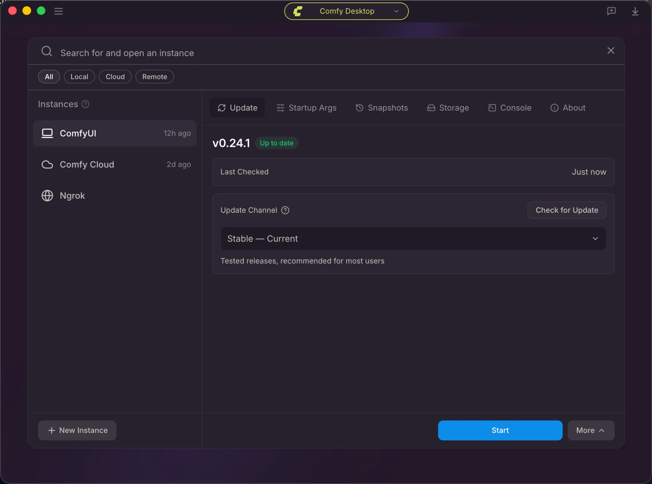Close the instance search panel
This screenshot has height=484, width=652.
click(611, 51)
